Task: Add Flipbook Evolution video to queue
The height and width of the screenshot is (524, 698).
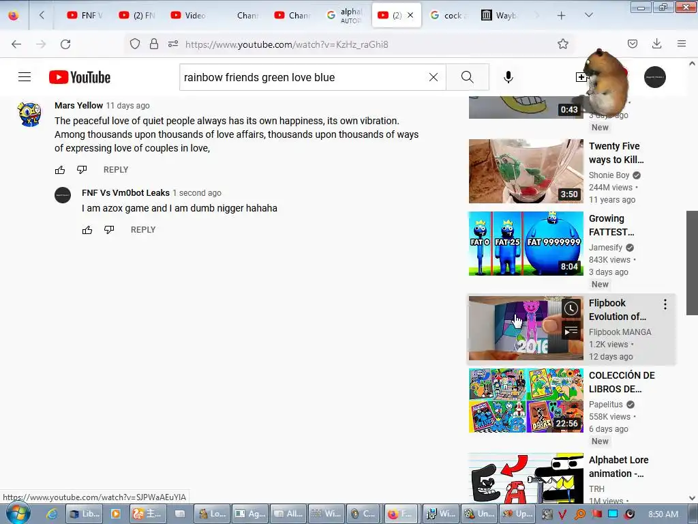Action: (571, 331)
